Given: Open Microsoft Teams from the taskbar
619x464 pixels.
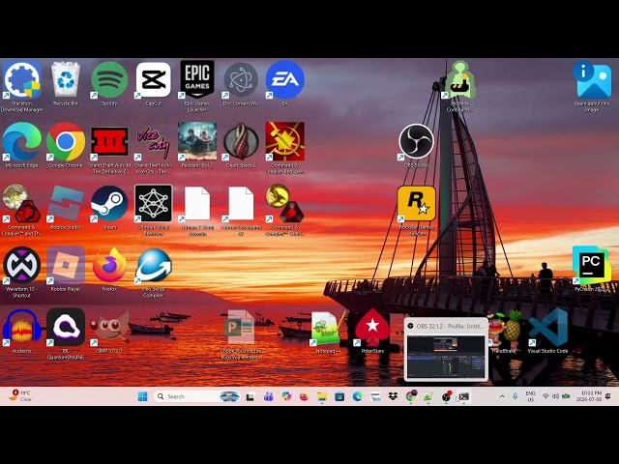Looking at the screenshot, I should coord(269,396).
